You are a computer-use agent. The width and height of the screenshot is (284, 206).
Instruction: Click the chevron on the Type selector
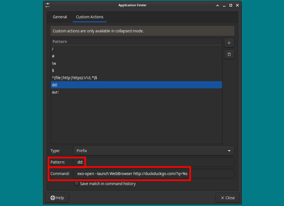229,151
